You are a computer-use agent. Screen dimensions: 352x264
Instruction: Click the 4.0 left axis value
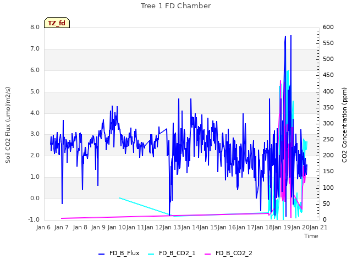[x=35, y=113]
